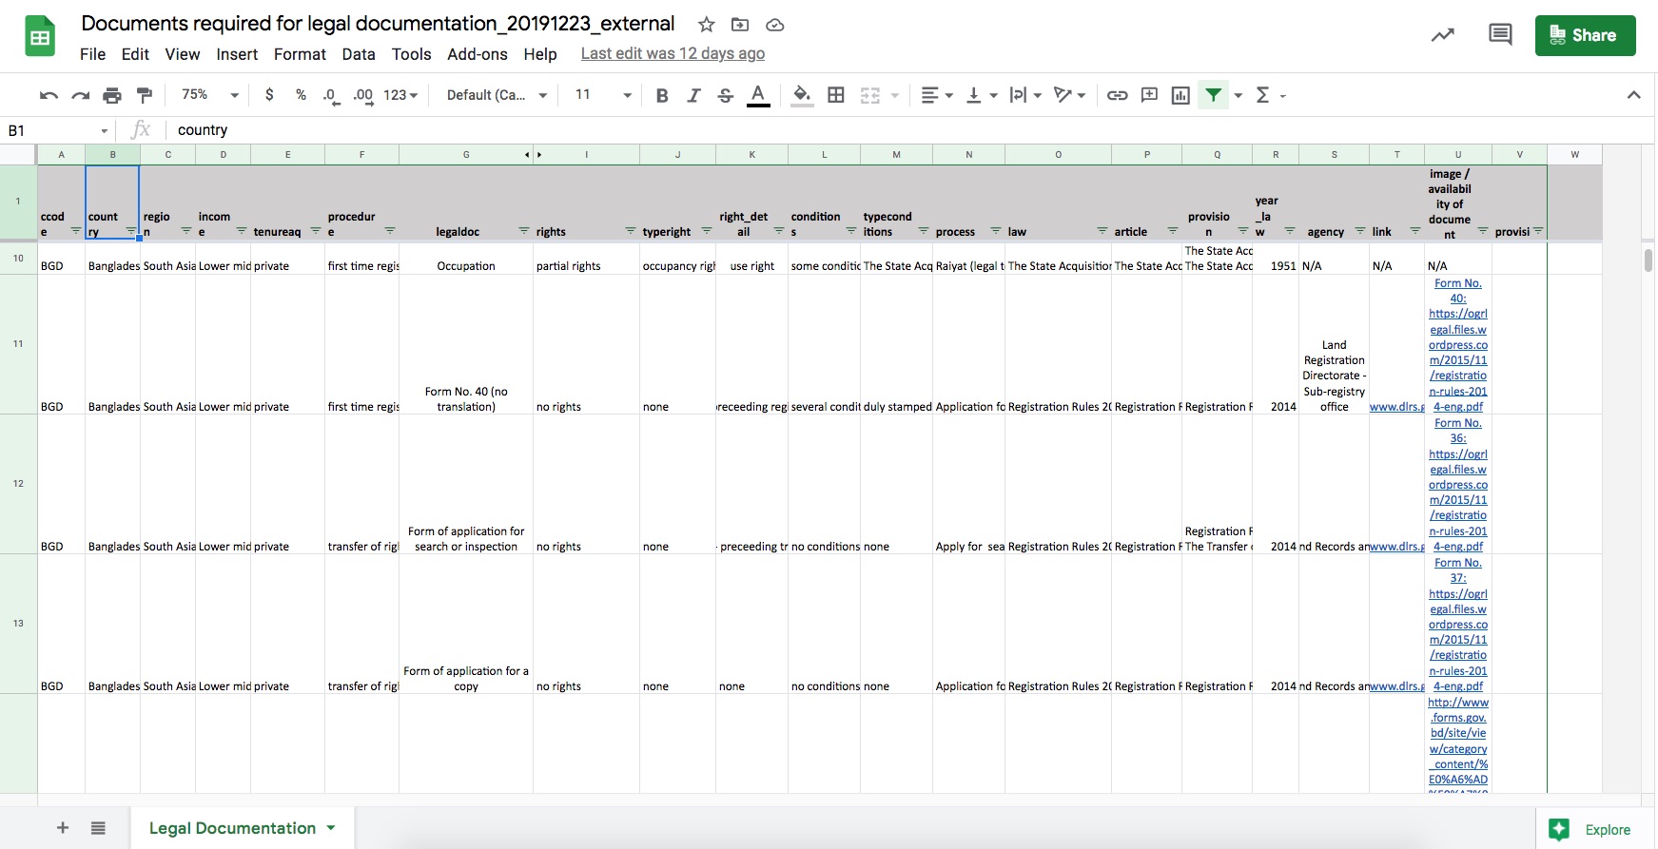Viewport: 1658px width, 849px height.
Task: Open the filter menu for country column
Action: 130,231
